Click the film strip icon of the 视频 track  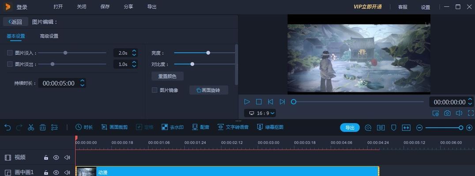[x=8, y=157]
